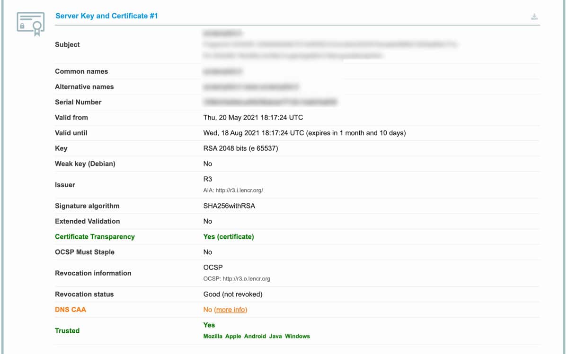Click the certificate badge icon
Viewport: 568px width, 354px height.
pyautogui.click(x=30, y=24)
